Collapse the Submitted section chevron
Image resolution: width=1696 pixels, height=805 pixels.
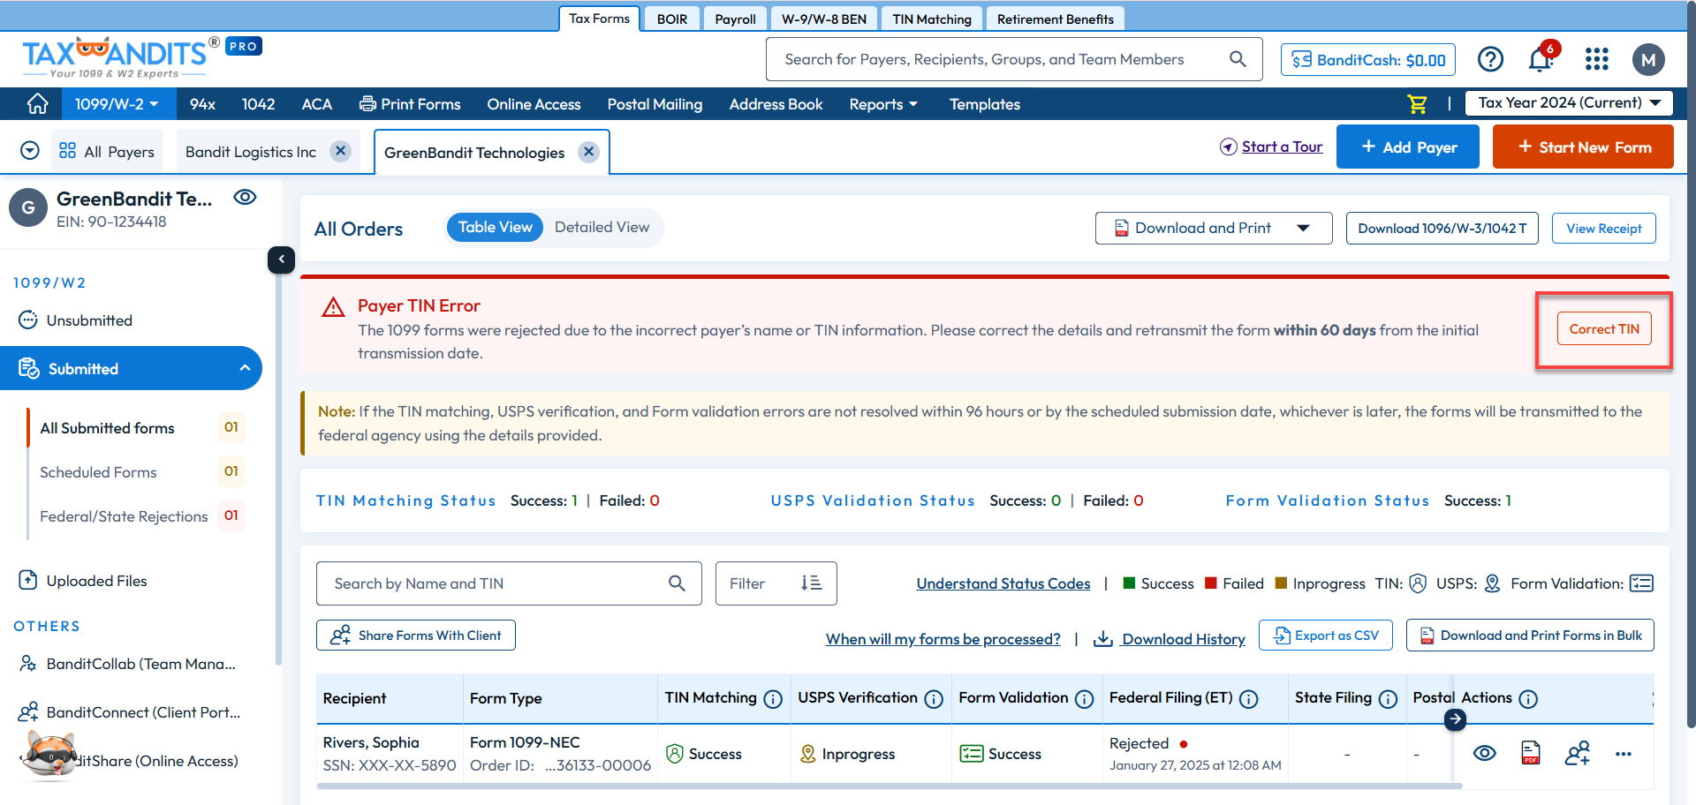(x=245, y=368)
